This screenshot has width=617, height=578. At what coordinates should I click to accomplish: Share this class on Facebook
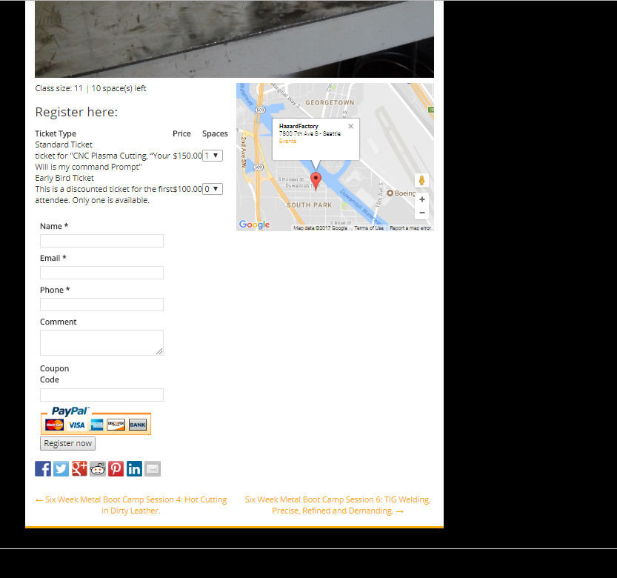pos(43,468)
